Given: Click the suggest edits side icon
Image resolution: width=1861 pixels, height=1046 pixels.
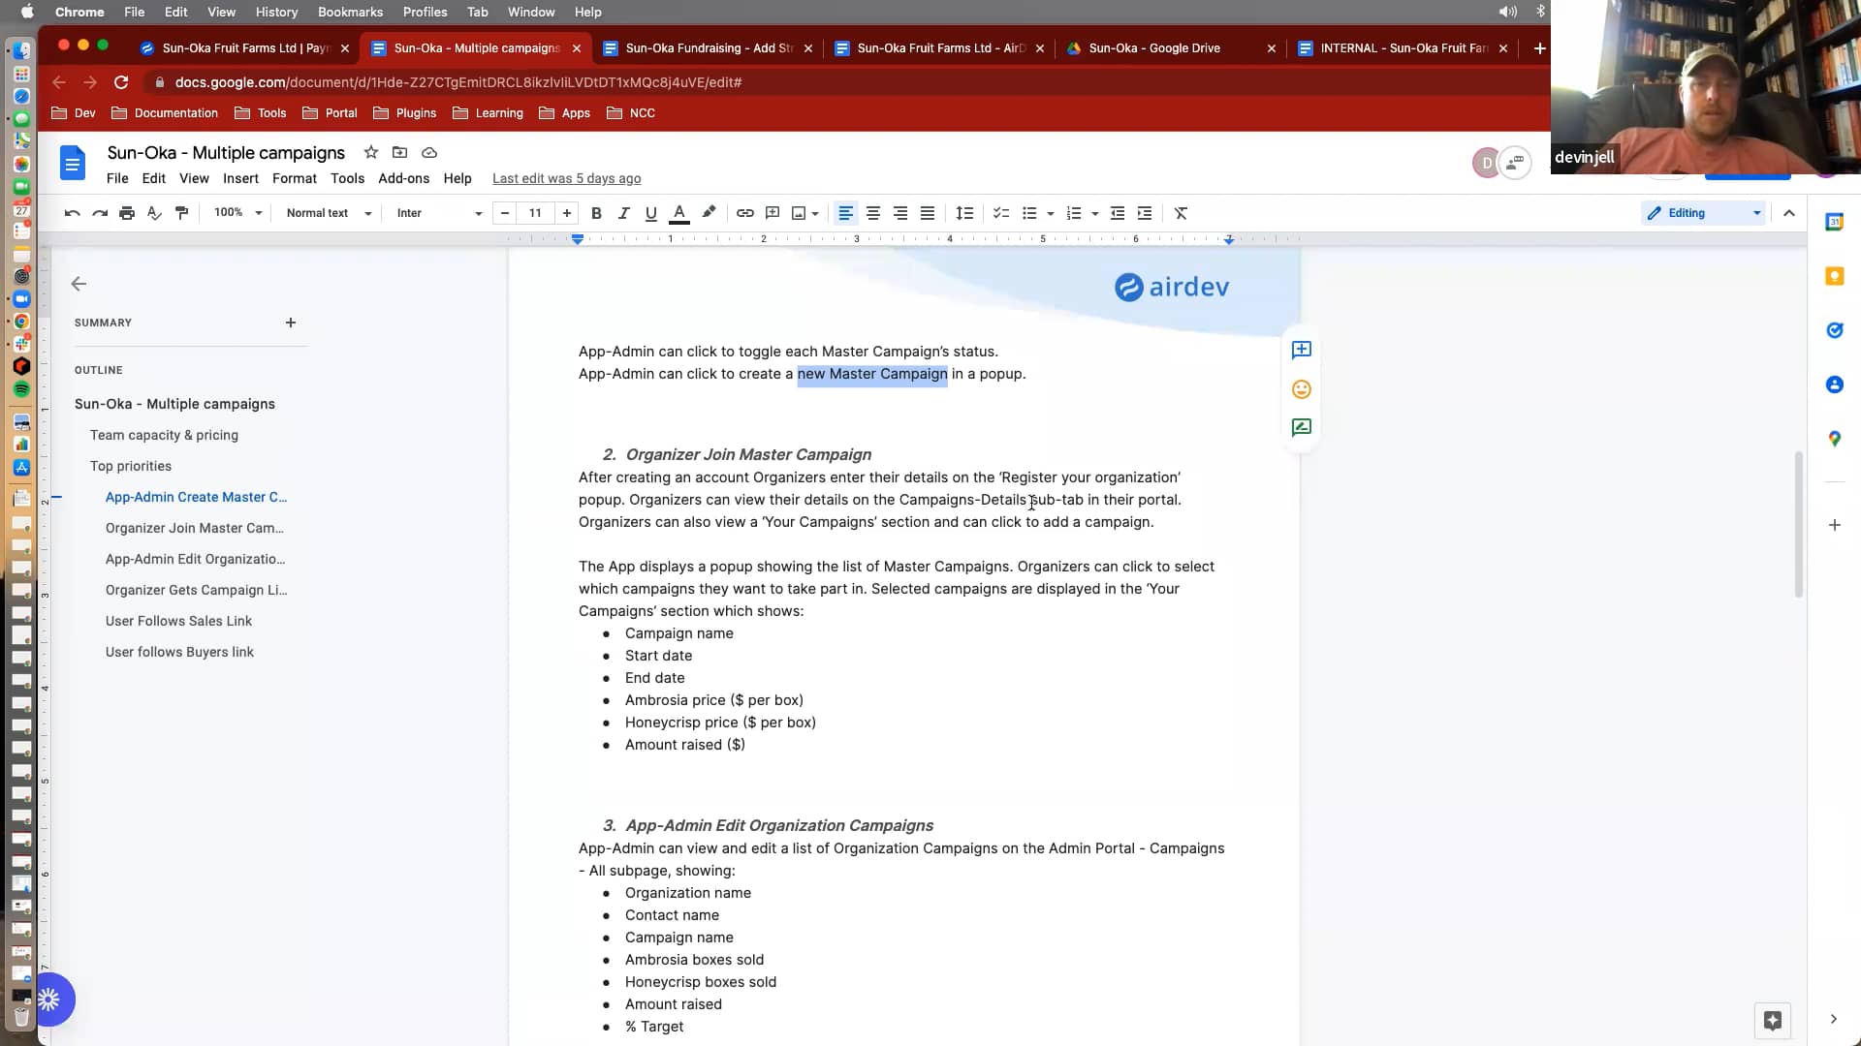Looking at the screenshot, I should coord(1301,427).
